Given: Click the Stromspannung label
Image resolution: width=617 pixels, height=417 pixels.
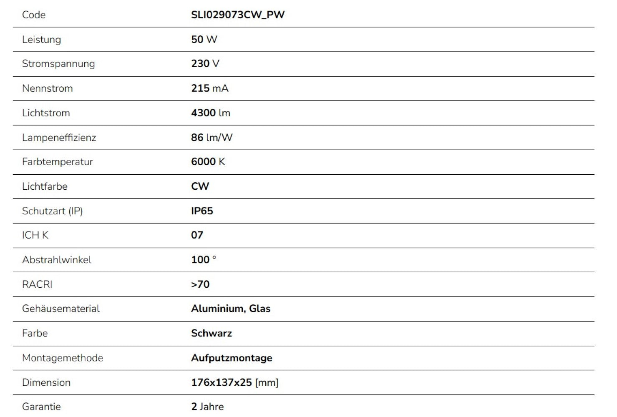Looking at the screenshot, I should pyautogui.click(x=58, y=64).
